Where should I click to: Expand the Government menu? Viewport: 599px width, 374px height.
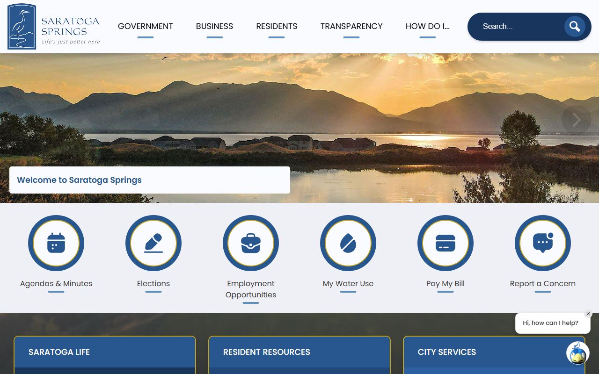coord(146,27)
